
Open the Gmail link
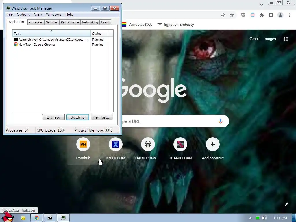pyautogui.click(x=254, y=39)
